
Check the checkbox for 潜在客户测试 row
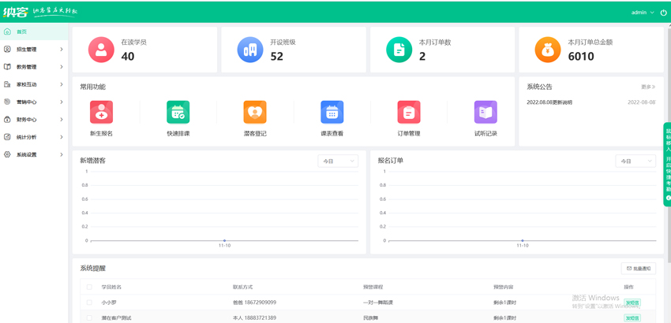tap(89, 317)
